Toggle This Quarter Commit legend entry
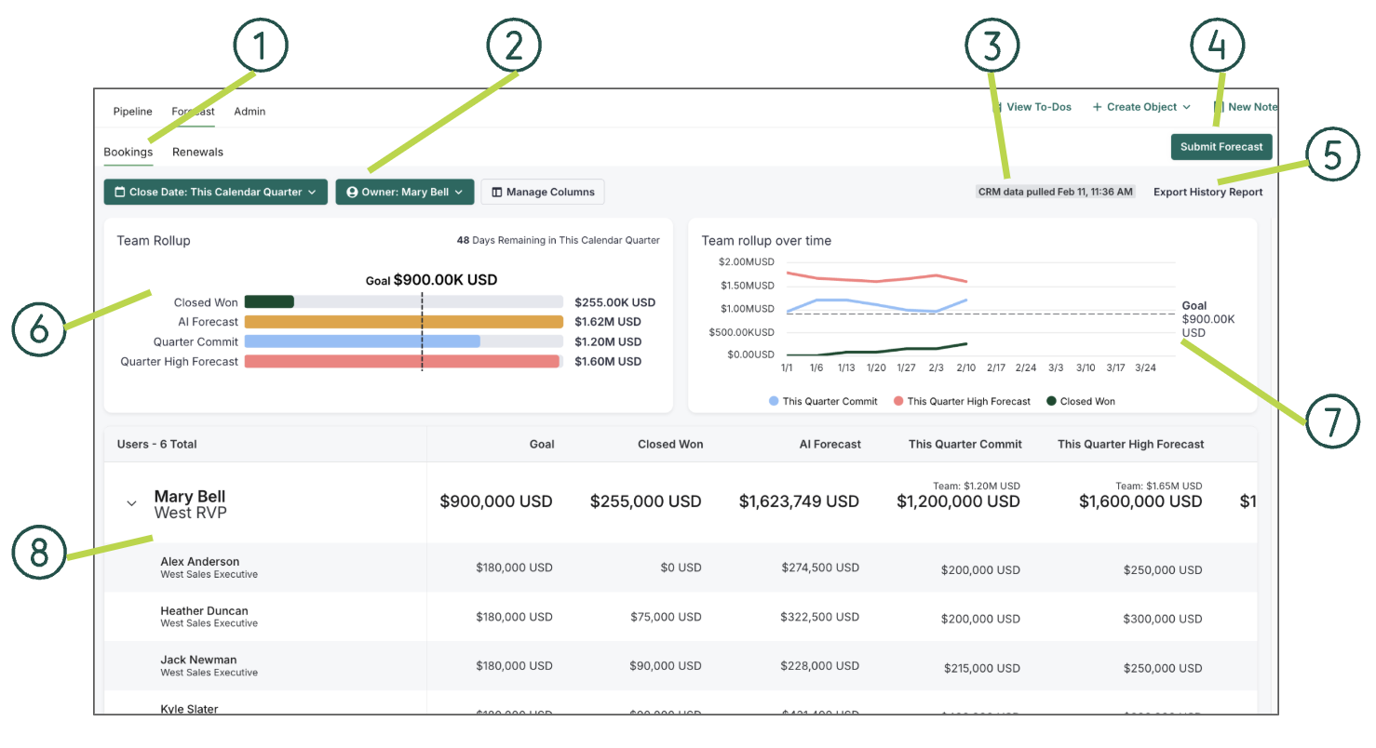 (x=823, y=401)
